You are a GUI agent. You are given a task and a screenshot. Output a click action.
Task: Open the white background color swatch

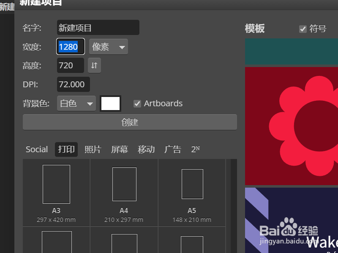(x=110, y=103)
